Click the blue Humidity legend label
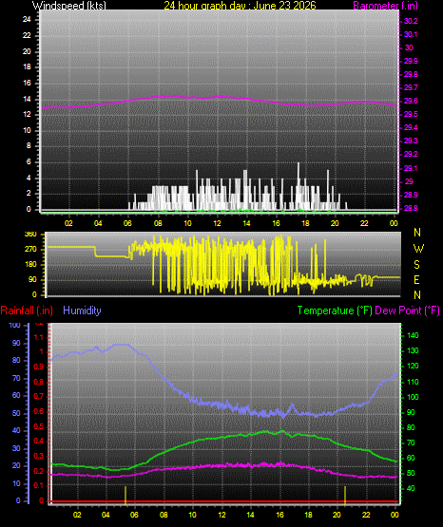This screenshot has width=443, height=527. point(82,311)
